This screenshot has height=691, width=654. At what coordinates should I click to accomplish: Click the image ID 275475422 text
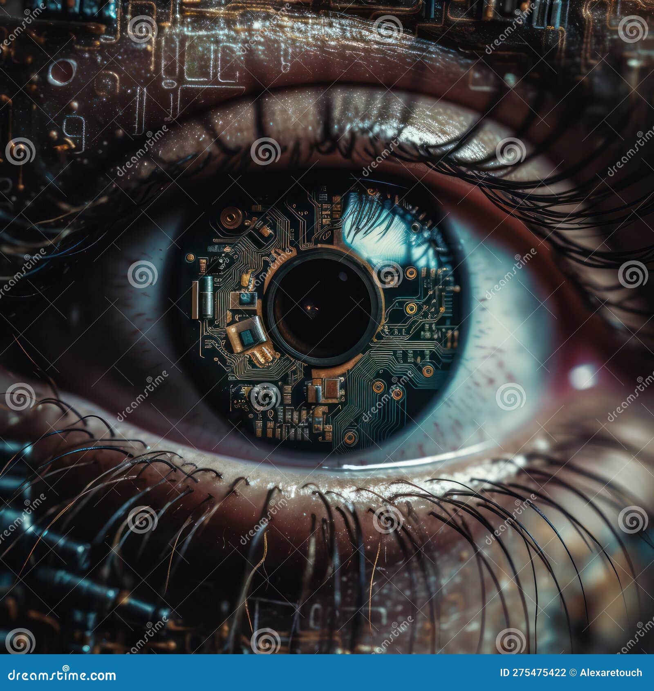click(533, 673)
